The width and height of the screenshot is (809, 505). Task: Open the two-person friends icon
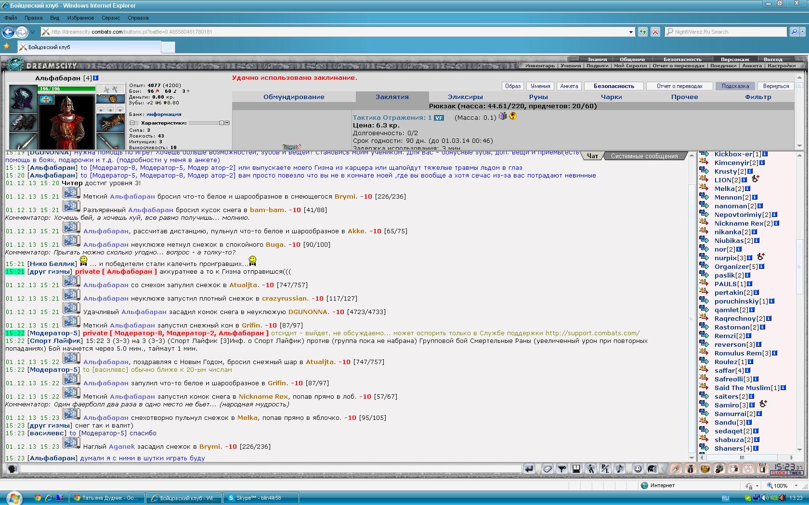click(x=734, y=469)
